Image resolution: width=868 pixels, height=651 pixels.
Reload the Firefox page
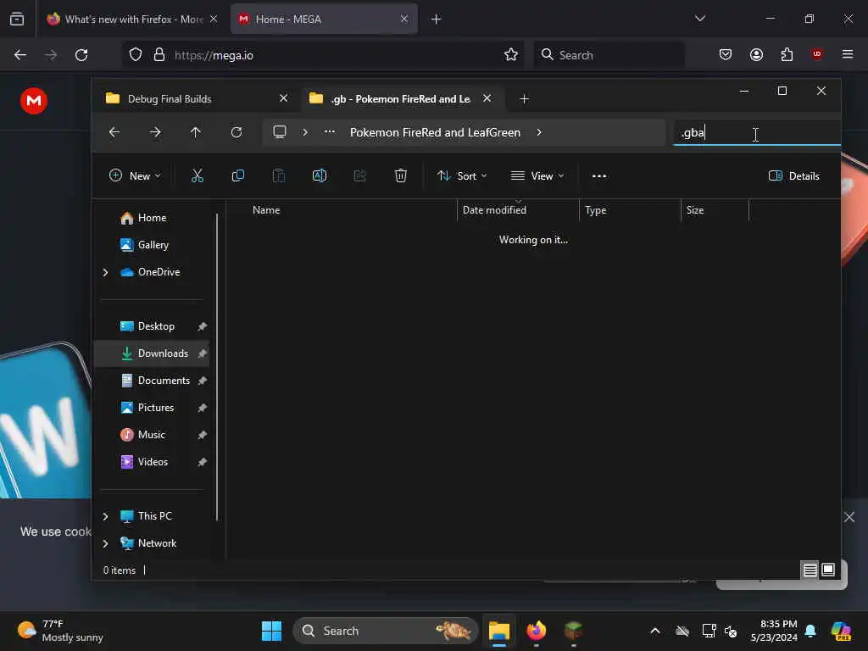tap(81, 55)
